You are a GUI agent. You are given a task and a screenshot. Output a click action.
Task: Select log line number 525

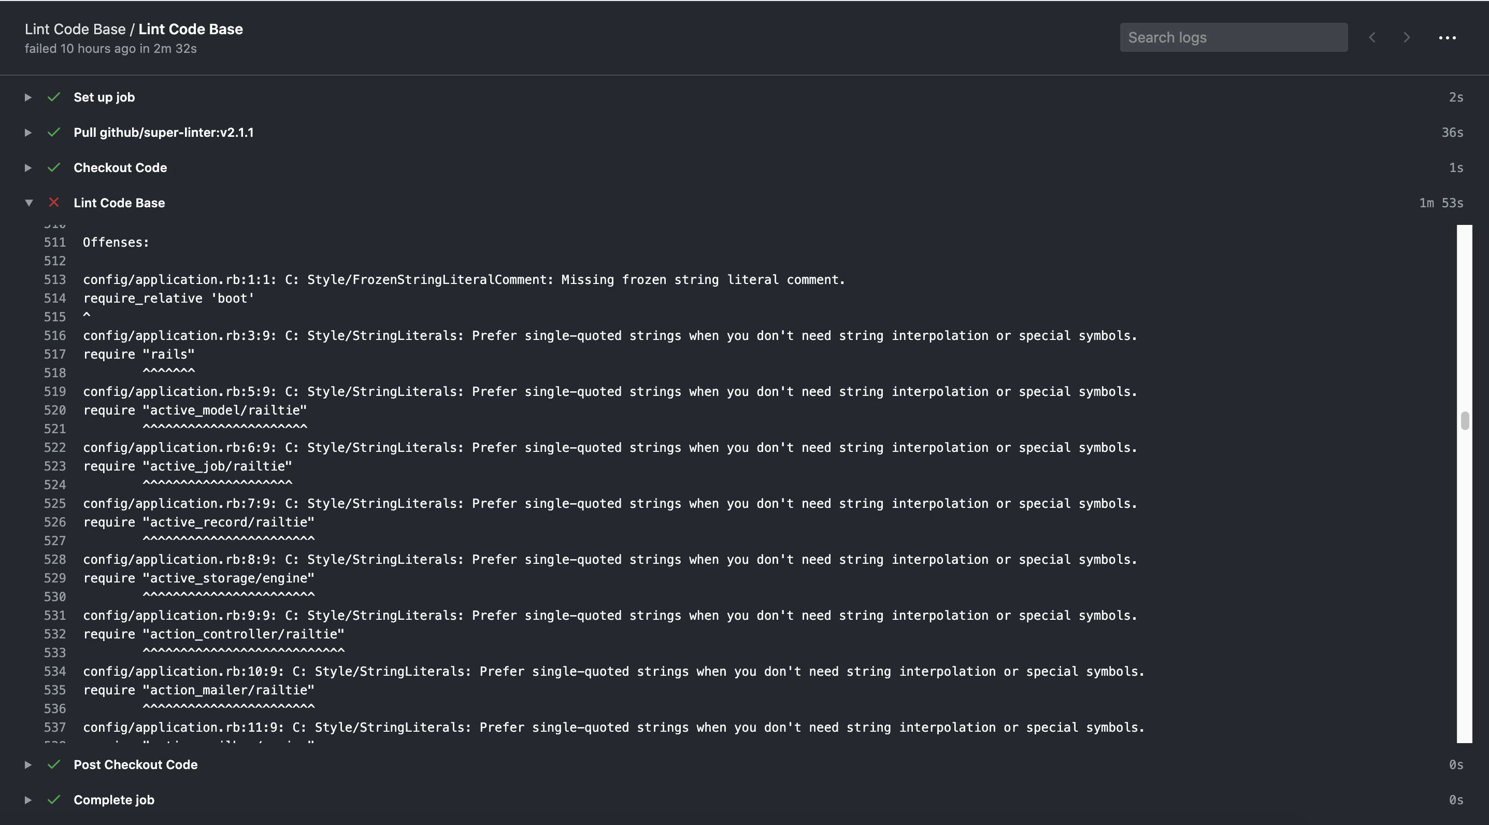click(55, 504)
